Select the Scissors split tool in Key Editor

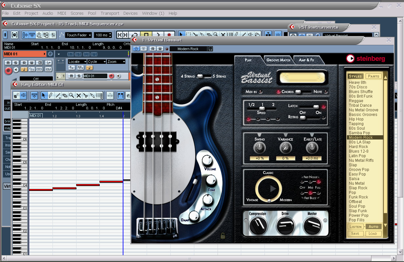coord(86,96)
